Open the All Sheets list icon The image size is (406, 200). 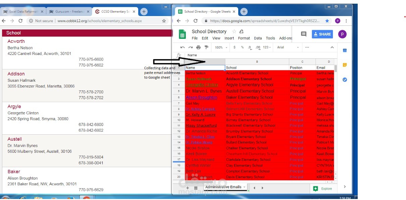[x=196, y=188]
